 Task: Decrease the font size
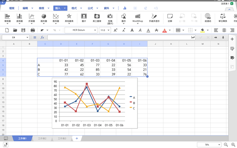(x=124, y=30)
